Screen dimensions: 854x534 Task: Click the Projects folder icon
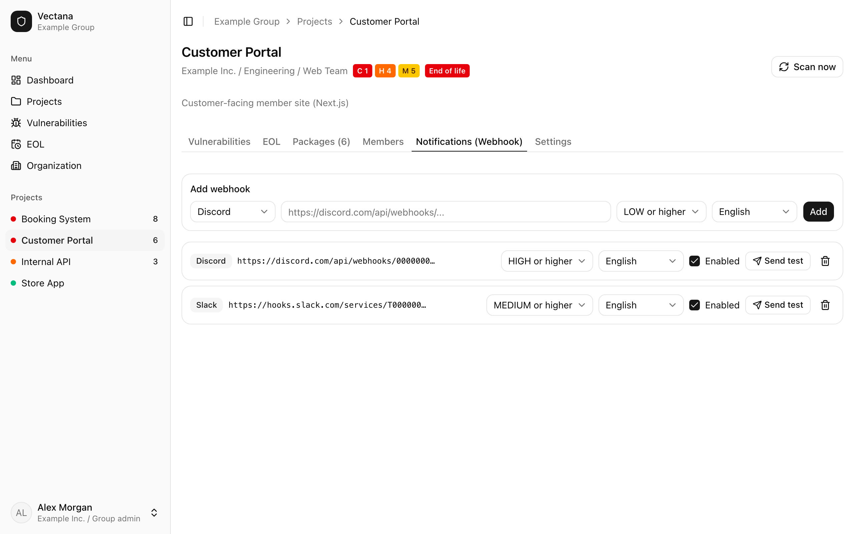[16, 101]
